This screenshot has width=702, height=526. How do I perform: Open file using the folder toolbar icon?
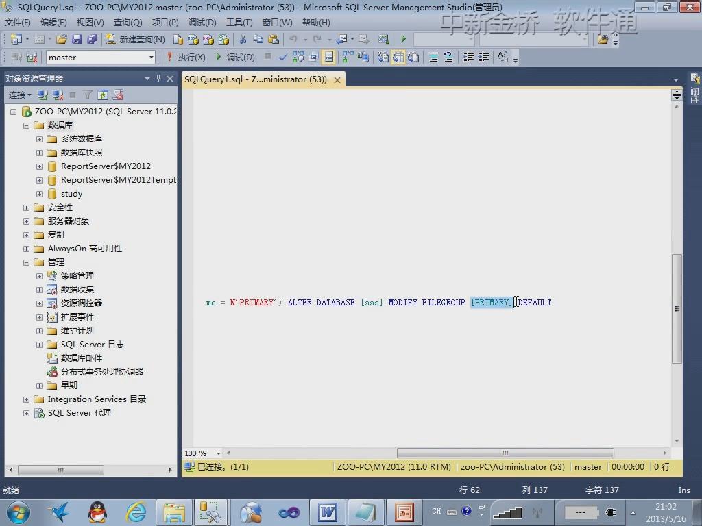point(61,39)
